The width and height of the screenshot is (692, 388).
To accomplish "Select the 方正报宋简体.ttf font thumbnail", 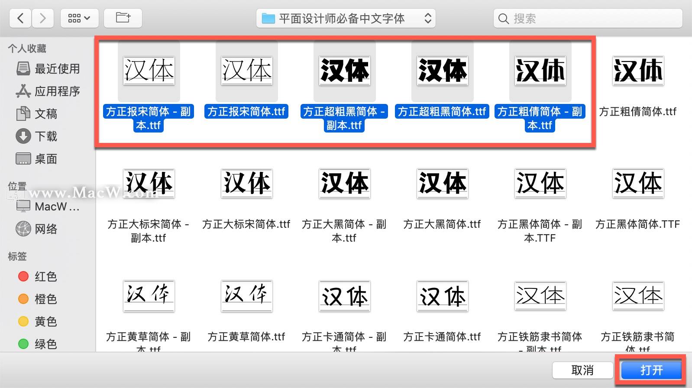I will [x=246, y=70].
